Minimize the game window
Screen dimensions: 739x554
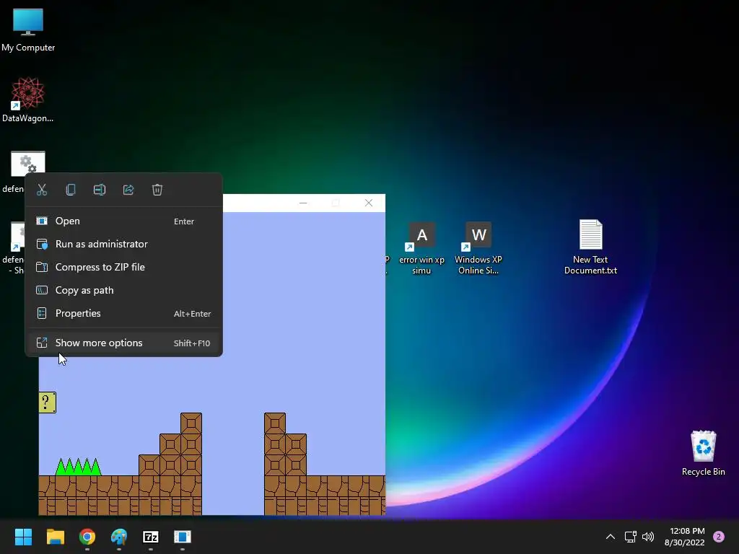tap(303, 203)
